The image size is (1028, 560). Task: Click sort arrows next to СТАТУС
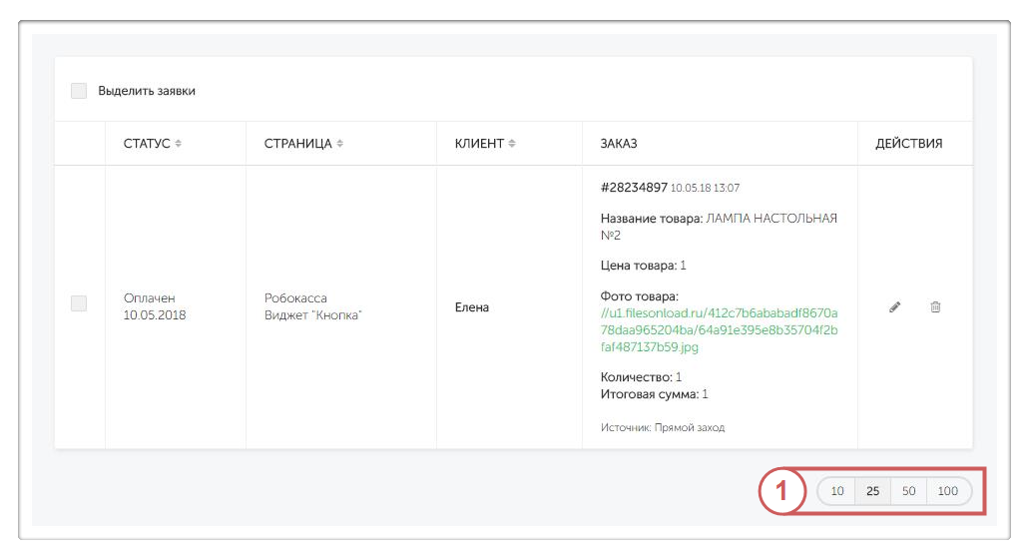[179, 144]
